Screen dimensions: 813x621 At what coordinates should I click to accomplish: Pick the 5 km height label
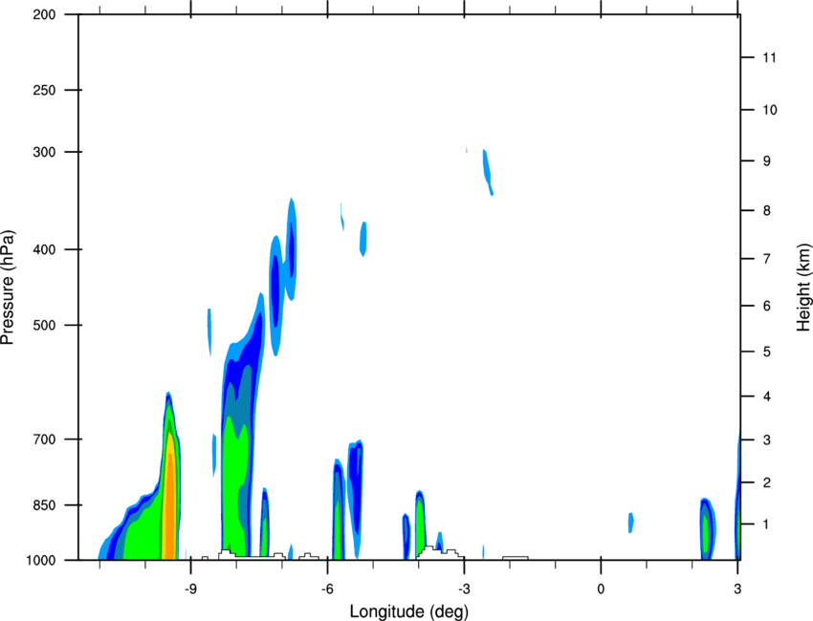pos(767,352)
